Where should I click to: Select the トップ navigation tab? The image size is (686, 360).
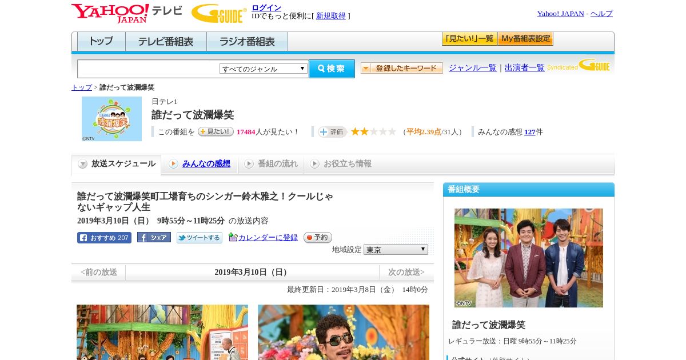click(101, 42)
